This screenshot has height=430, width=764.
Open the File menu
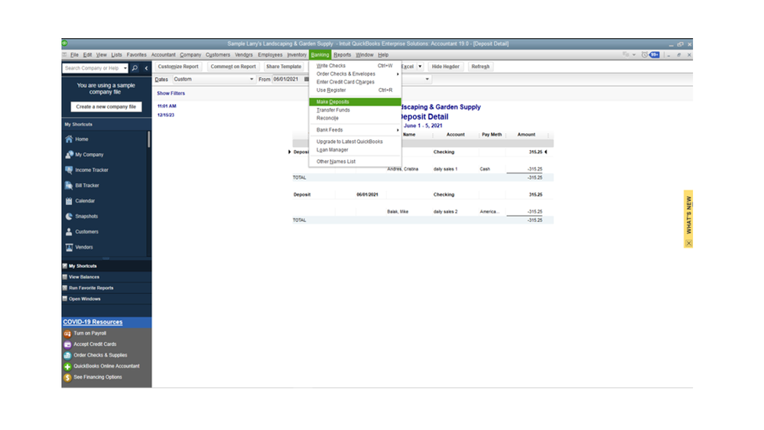point(74,55)
